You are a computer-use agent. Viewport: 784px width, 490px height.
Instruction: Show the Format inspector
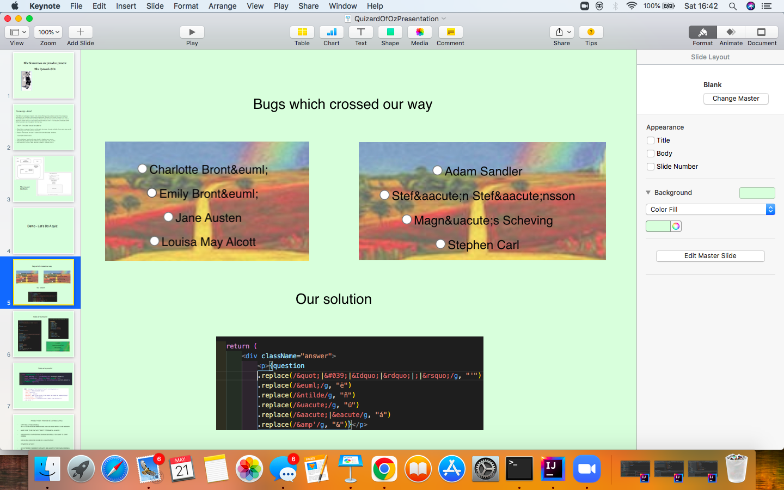[703, 32]
